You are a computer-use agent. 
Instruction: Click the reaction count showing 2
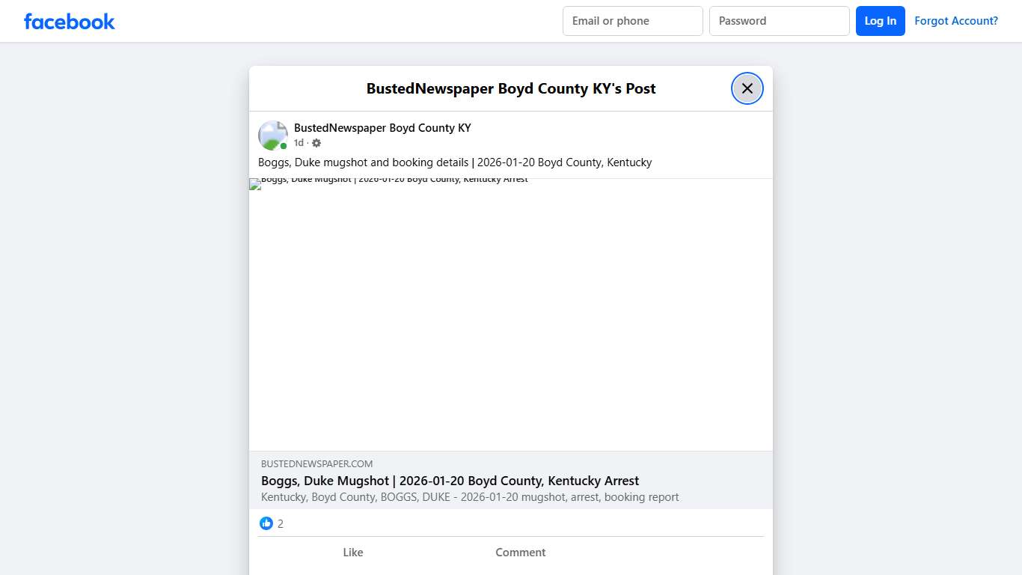(x=280, y=523)
